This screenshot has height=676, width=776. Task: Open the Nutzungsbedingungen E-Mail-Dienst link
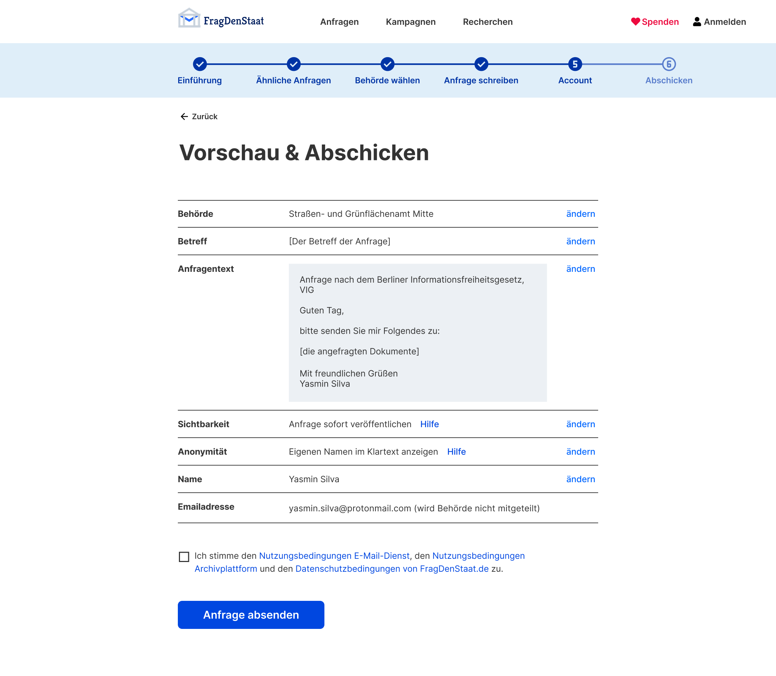click(334, 555)
